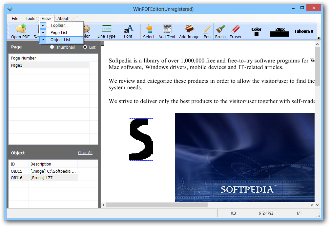Select the OBJ15 image object row

point(43,171)
